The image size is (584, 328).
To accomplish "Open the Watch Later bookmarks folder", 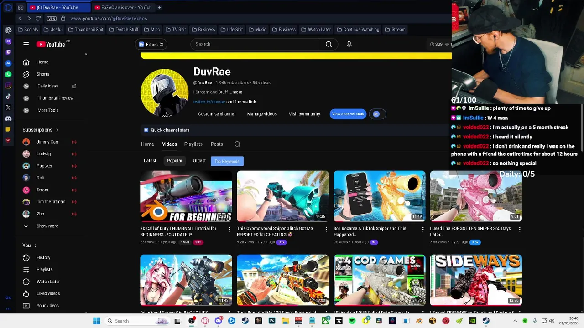I will tap(316, 29).
